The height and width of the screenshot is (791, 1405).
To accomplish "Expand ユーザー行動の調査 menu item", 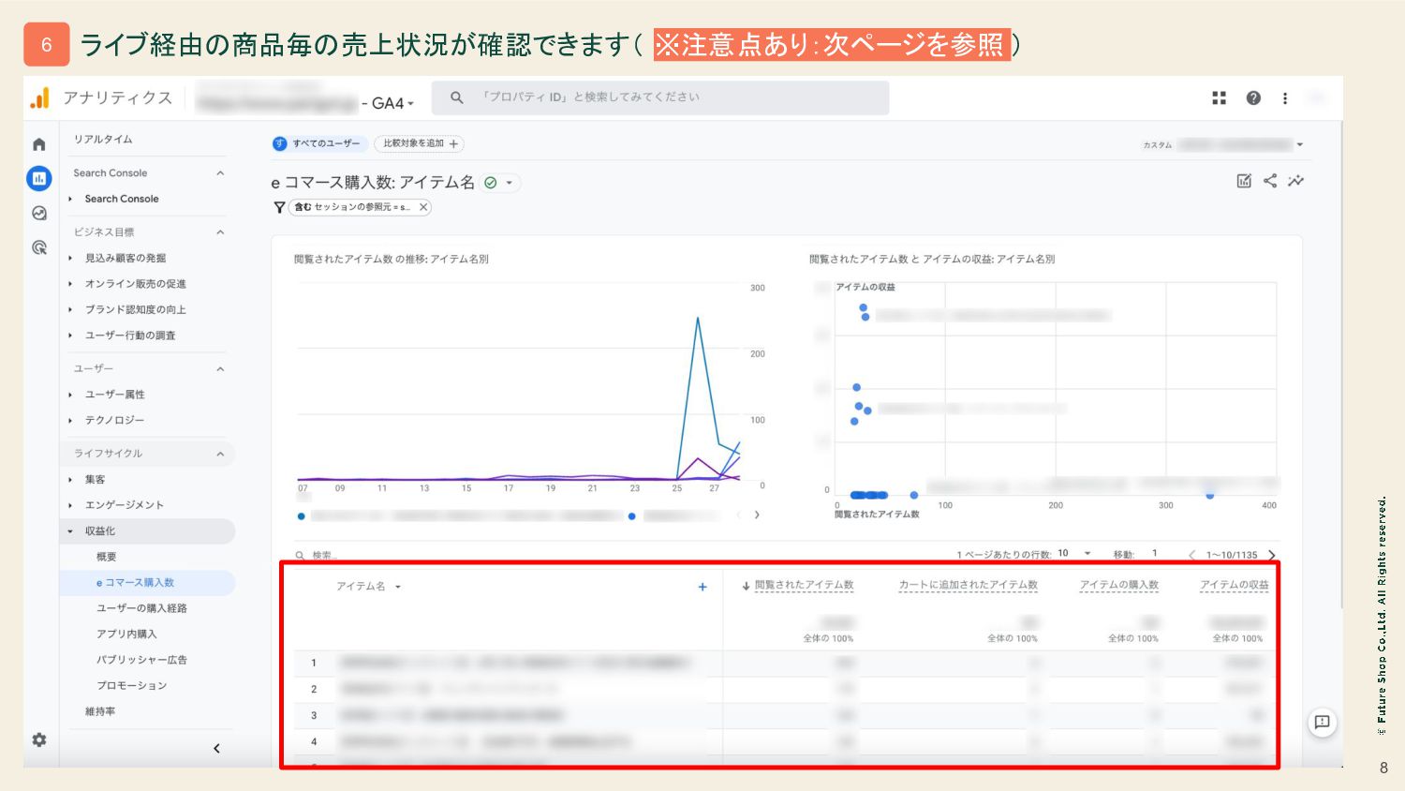I will (70, 335).
